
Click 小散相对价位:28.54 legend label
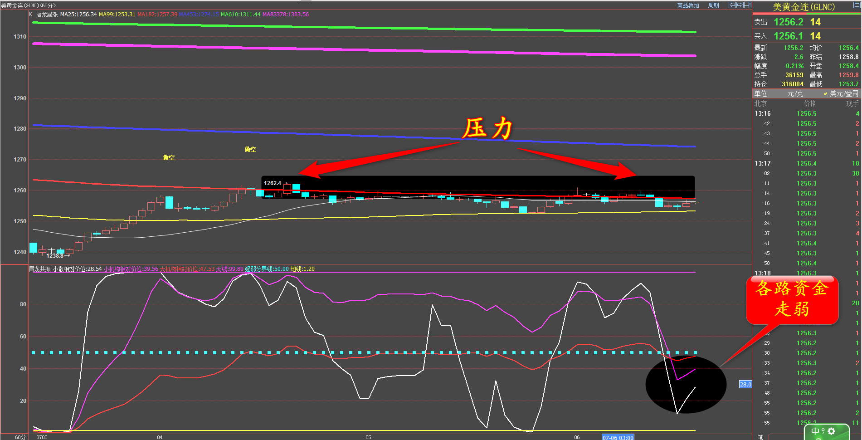[x=77, y=269]
